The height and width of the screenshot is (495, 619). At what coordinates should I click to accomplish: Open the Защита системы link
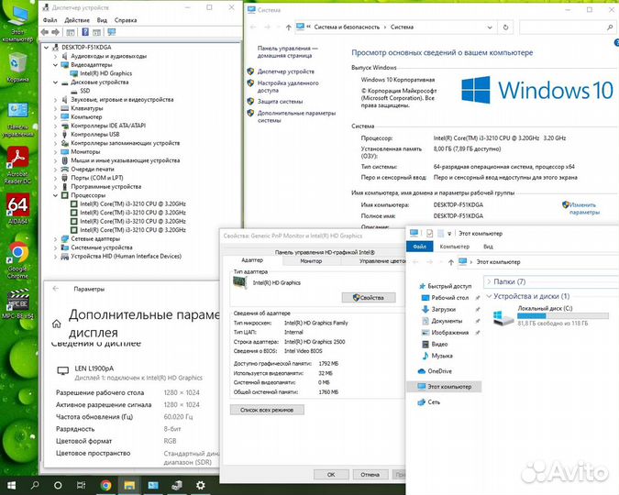pyautogui.click(x=280, y=102)
